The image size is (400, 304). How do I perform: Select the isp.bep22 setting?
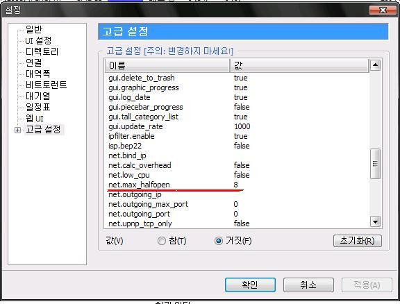coord(237,146)
